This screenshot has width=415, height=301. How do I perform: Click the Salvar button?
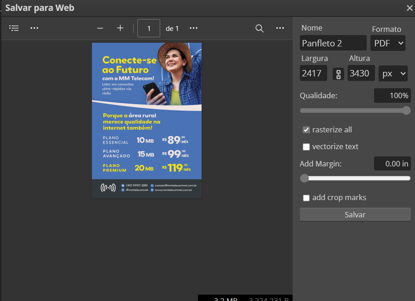pyautogui.click(x=355, y=214)
